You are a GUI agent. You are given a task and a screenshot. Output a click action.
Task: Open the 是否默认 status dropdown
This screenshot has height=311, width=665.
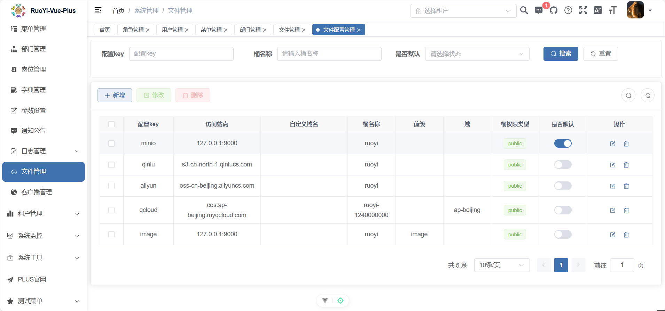(x=477, y=54)
